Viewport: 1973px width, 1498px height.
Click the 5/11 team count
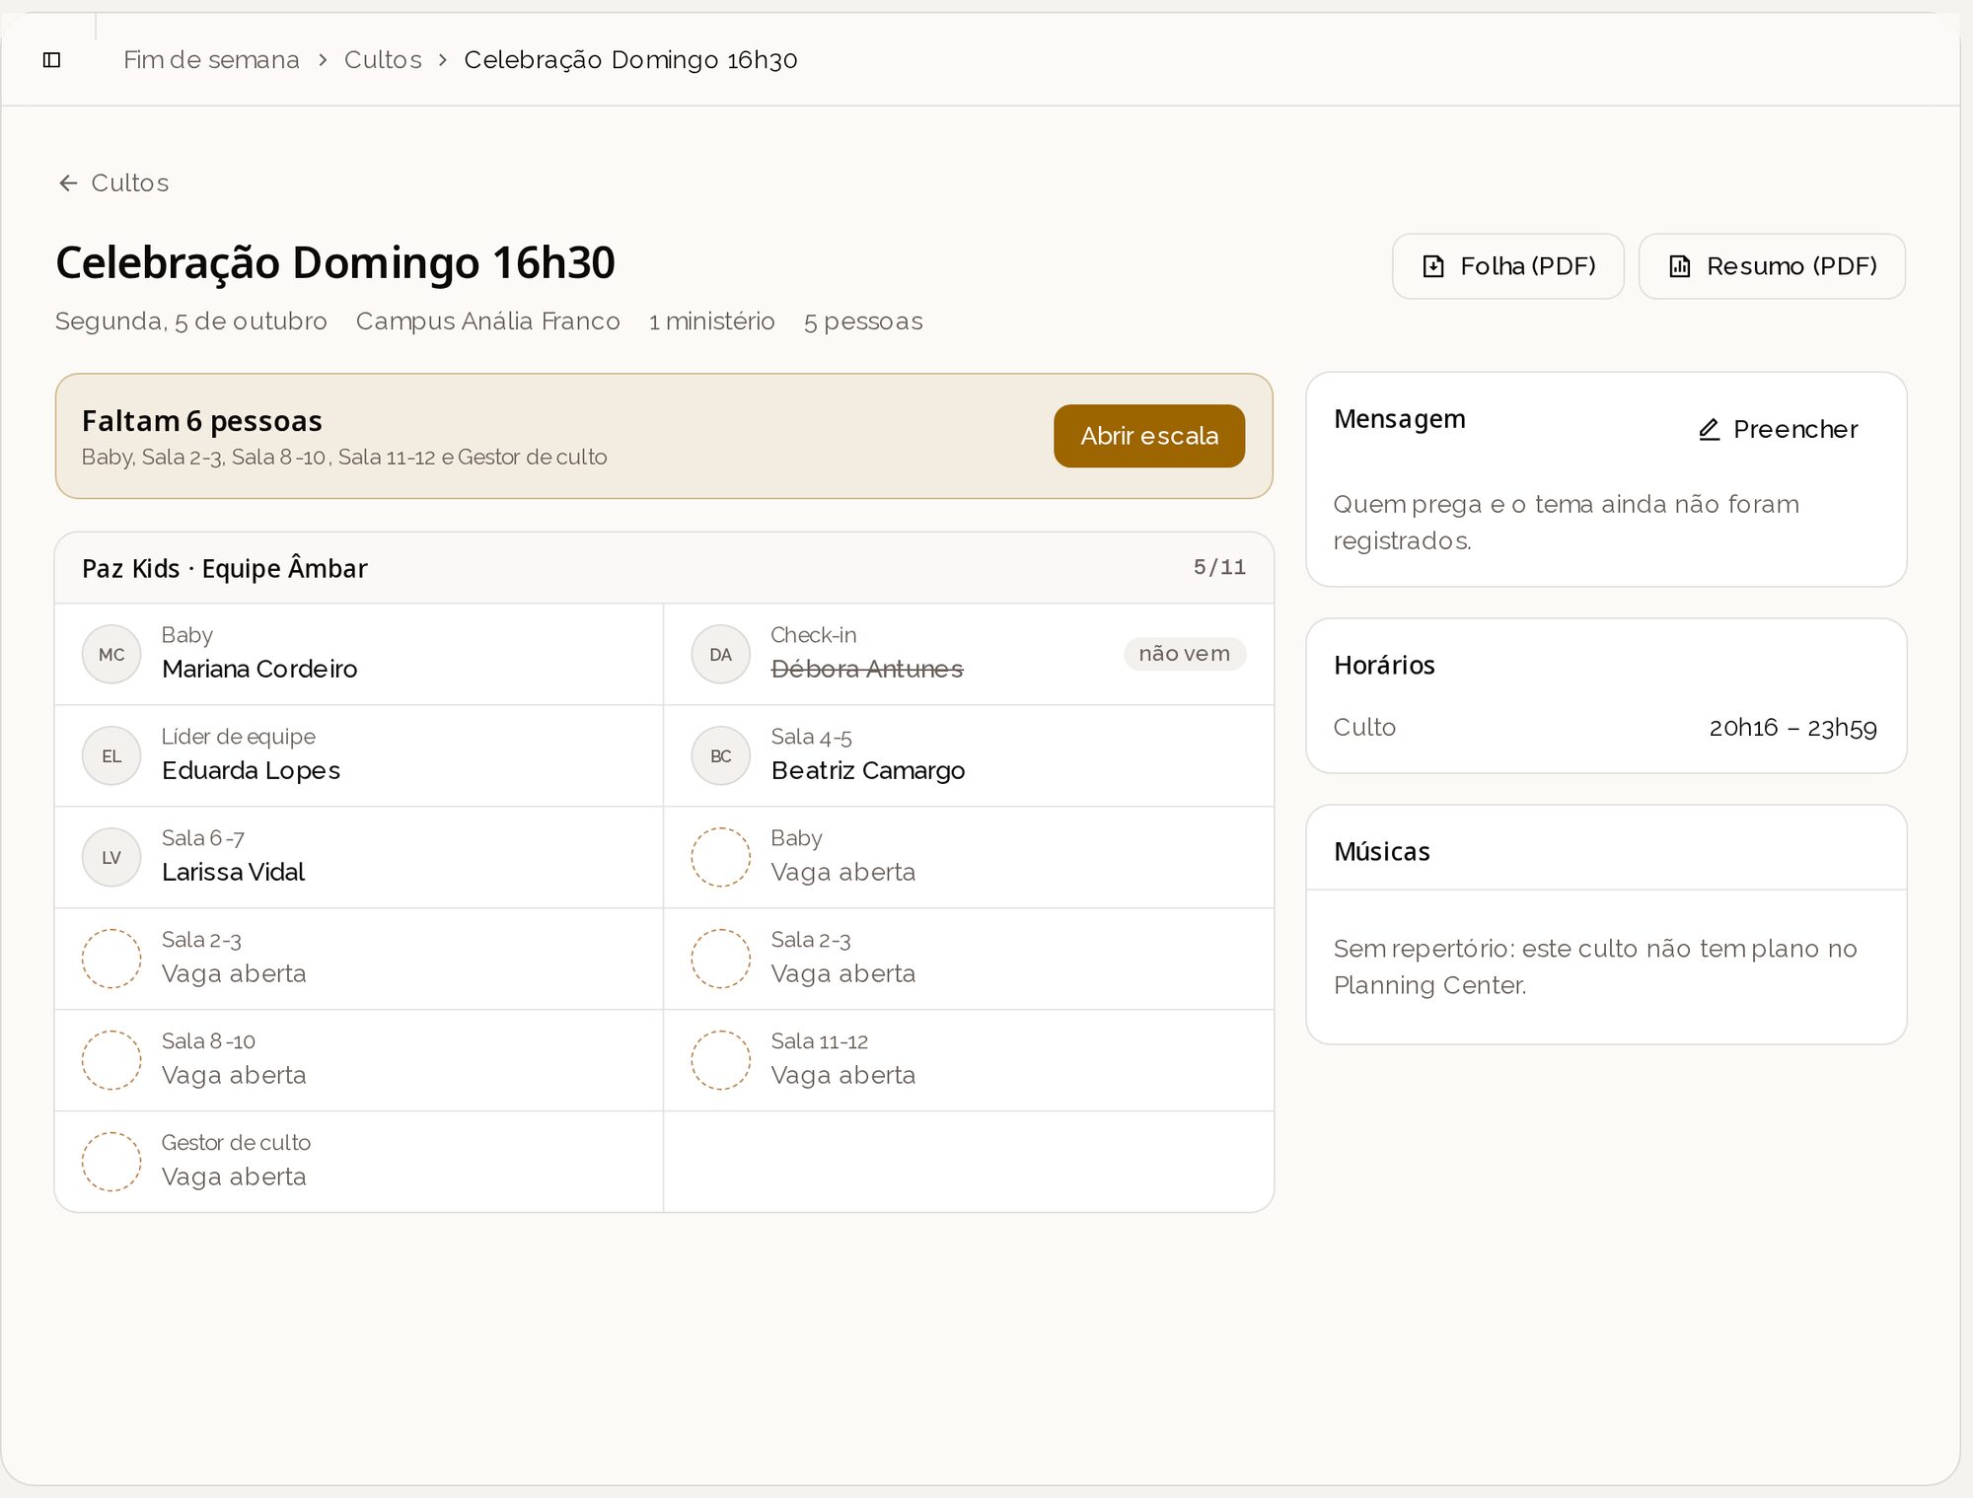[1220, 568]
